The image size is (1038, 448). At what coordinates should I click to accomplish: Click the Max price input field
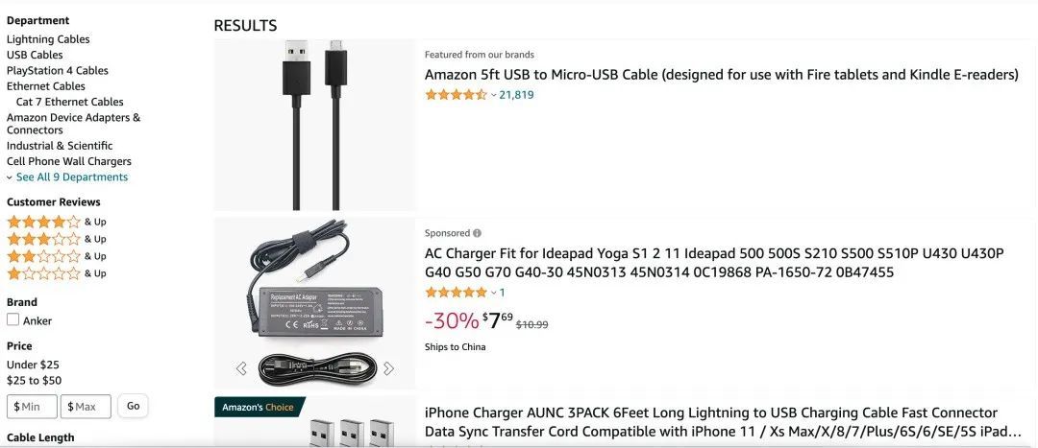86,407
